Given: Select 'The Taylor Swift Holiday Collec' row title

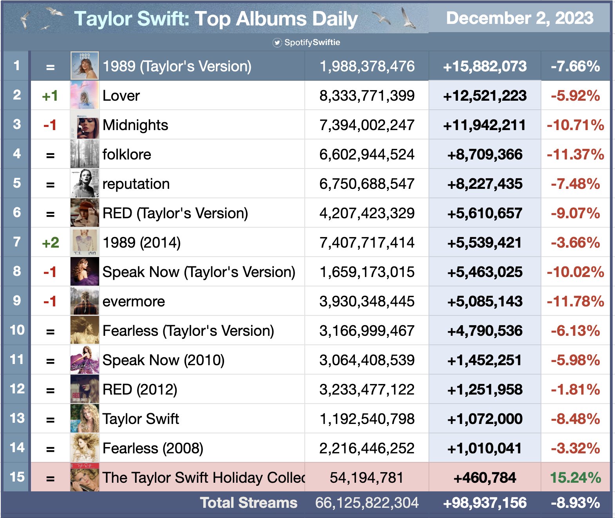Looking at the screenshot, I should (x=204, y=478).
